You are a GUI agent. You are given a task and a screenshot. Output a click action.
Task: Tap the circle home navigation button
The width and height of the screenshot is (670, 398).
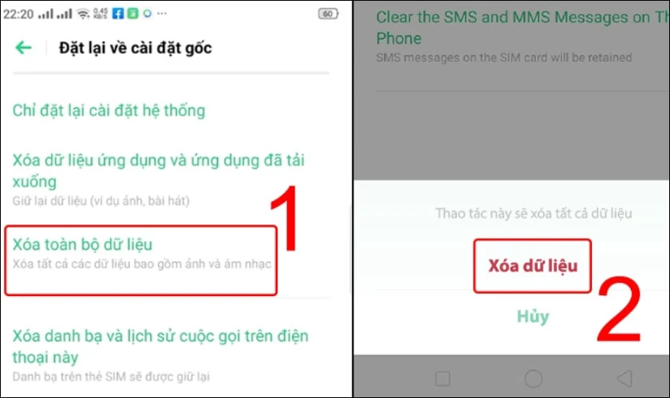pos(534,378)
